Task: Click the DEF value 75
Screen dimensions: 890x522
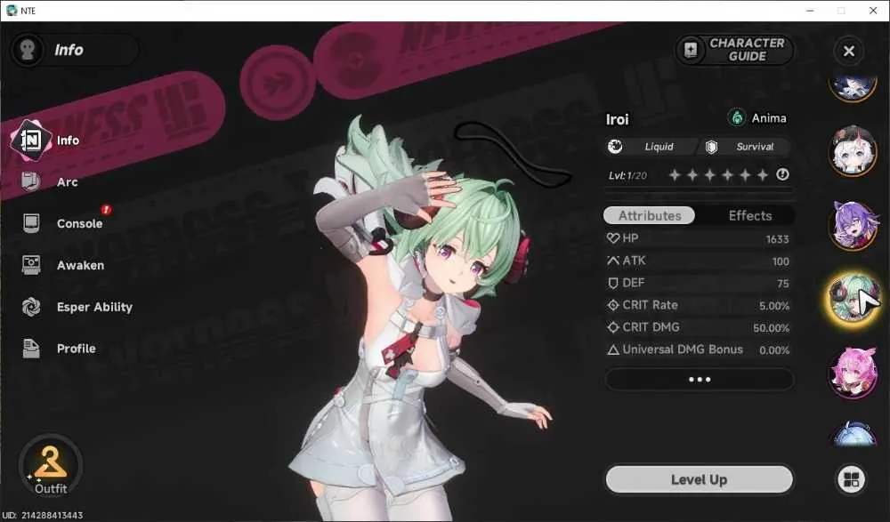Action: (x=783, y=284)
